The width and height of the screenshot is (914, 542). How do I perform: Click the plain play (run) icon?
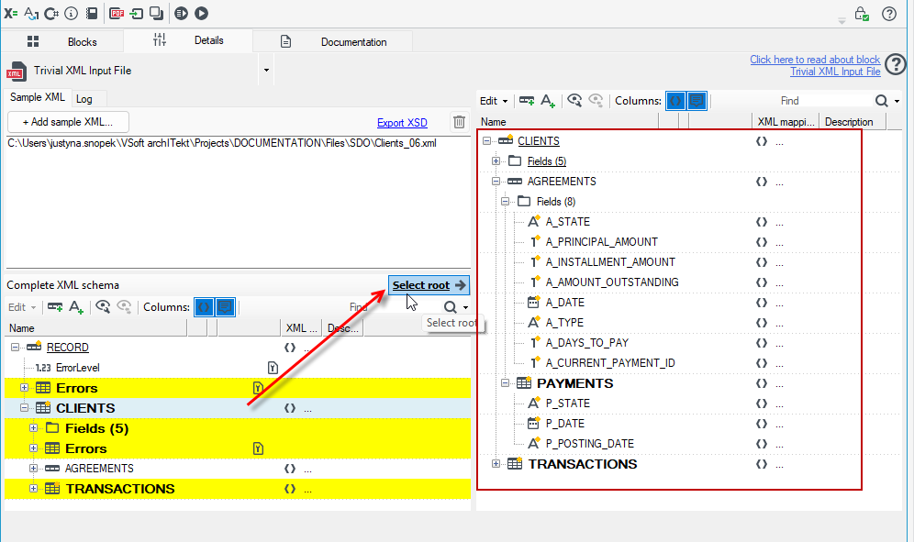pyautogui.click(x=201, y=13)
